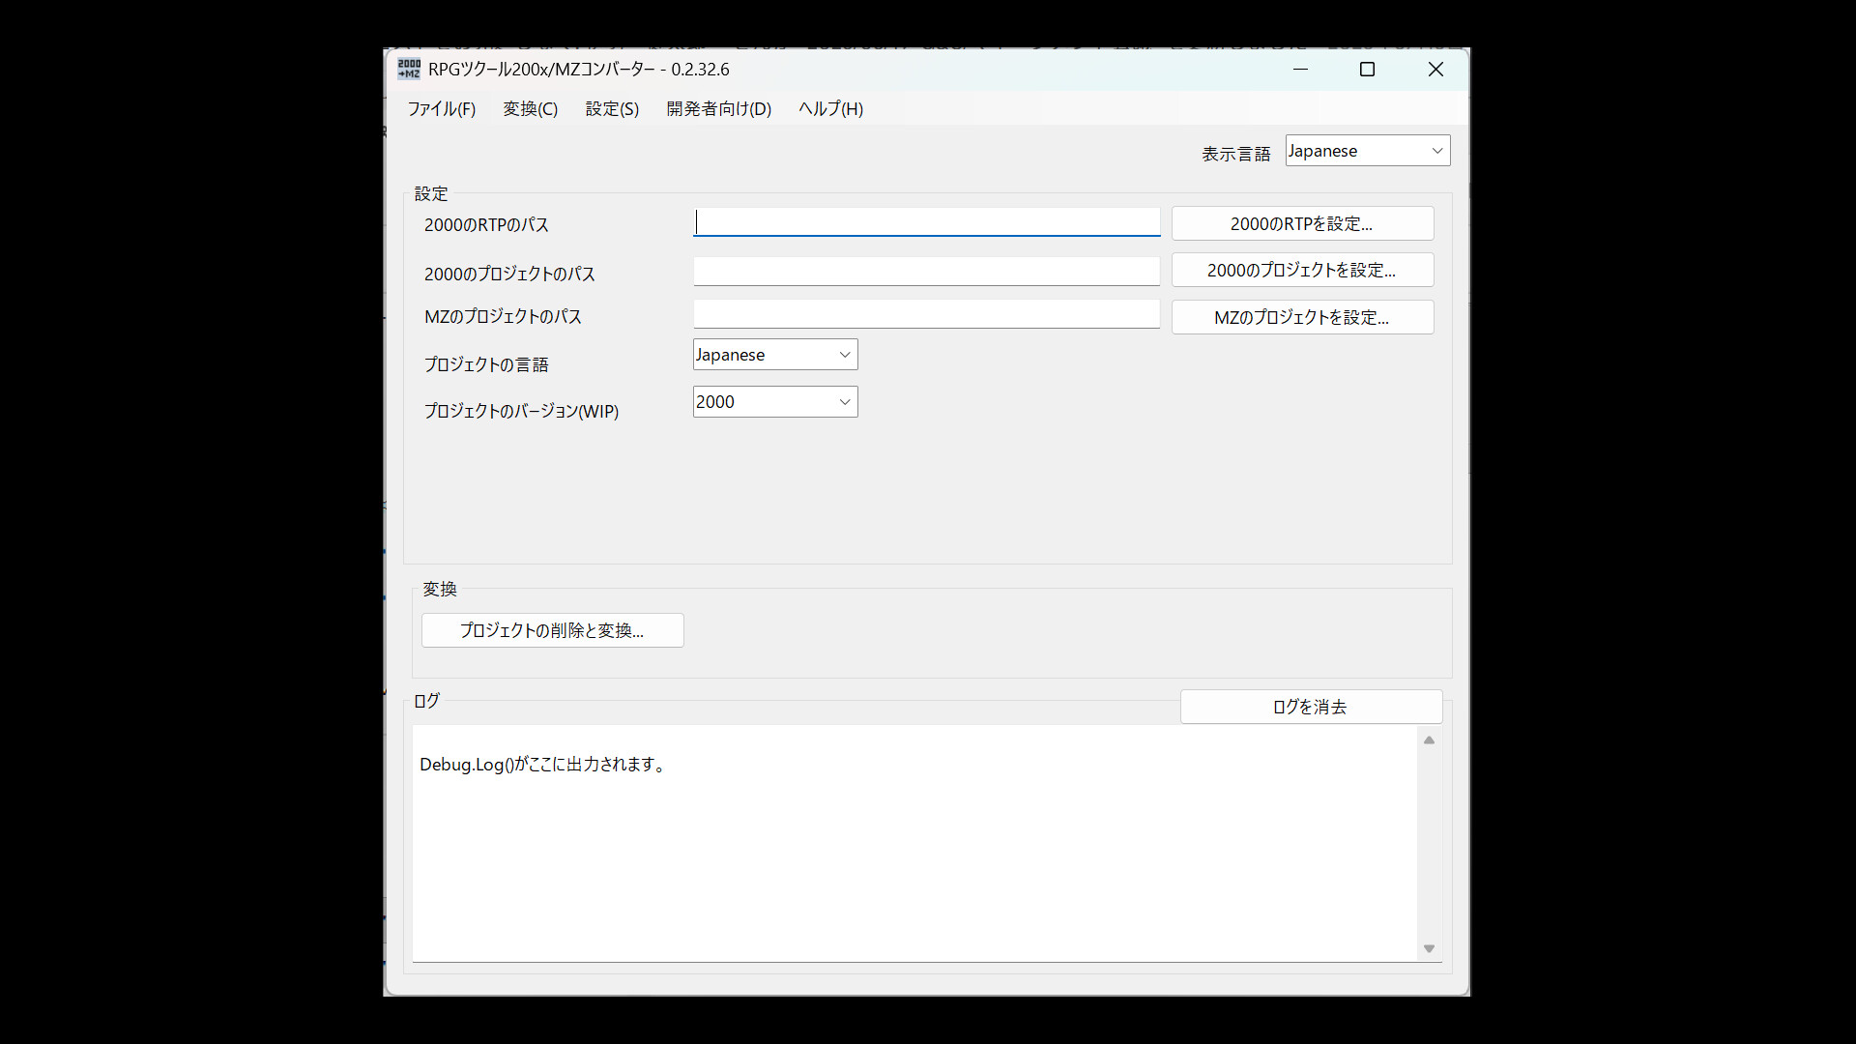Expand the プロジェクトのバージョン 2000 dropdown
Screen dimensions: 1856x1044
coord(774,402)
